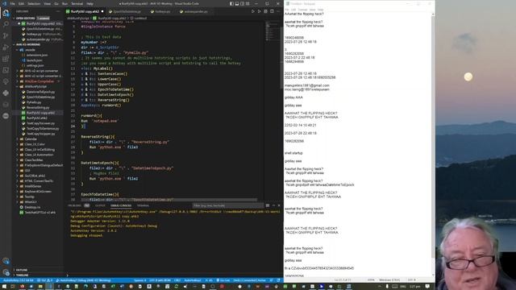
Task: Open the Search view in the activity bar
Action: [6, 24]
